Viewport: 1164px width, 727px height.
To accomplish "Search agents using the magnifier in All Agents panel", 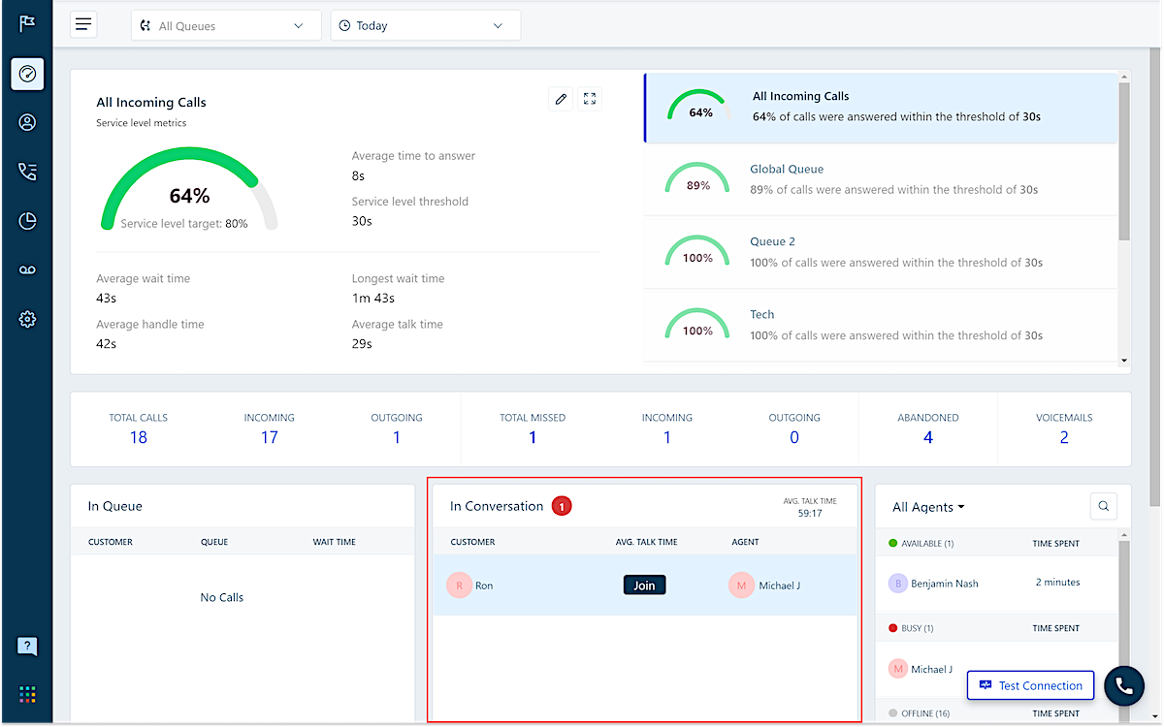I will click(x=1103, y=506).
